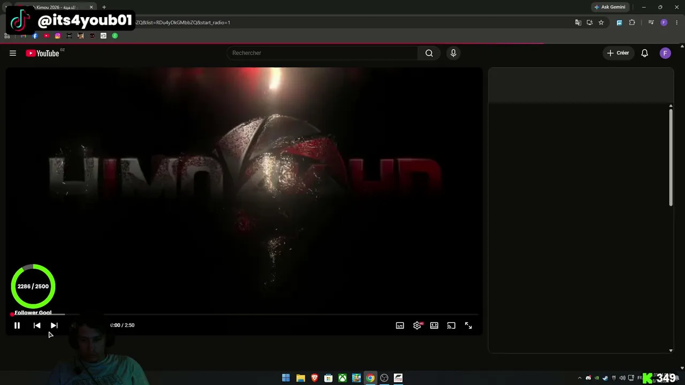685x385 pixels.
Task: Open the Créer menu
Action: pos(618,53)
